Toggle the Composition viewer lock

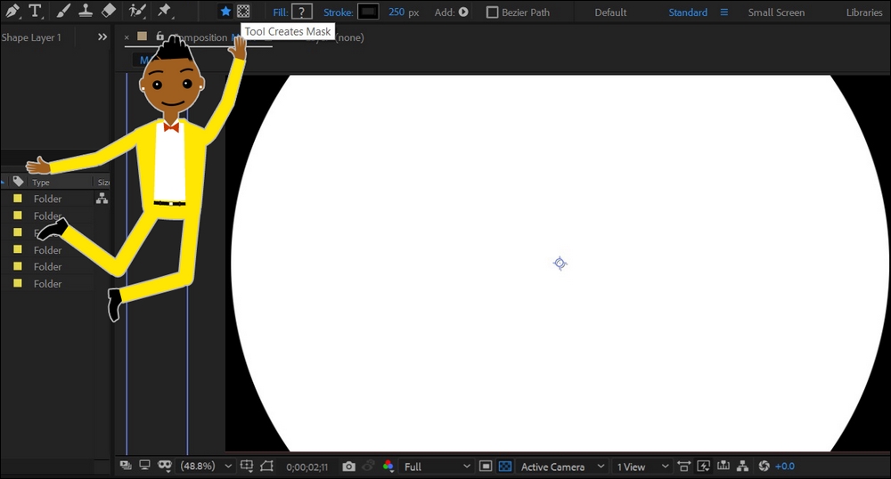point(159,37)
